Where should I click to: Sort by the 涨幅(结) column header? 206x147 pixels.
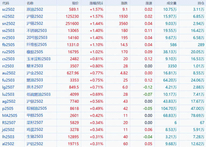pos(96,3)
